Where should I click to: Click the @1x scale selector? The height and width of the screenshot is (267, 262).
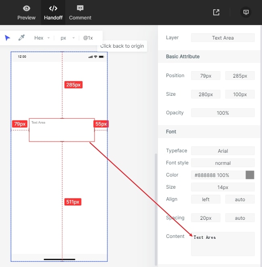point(88,38)
